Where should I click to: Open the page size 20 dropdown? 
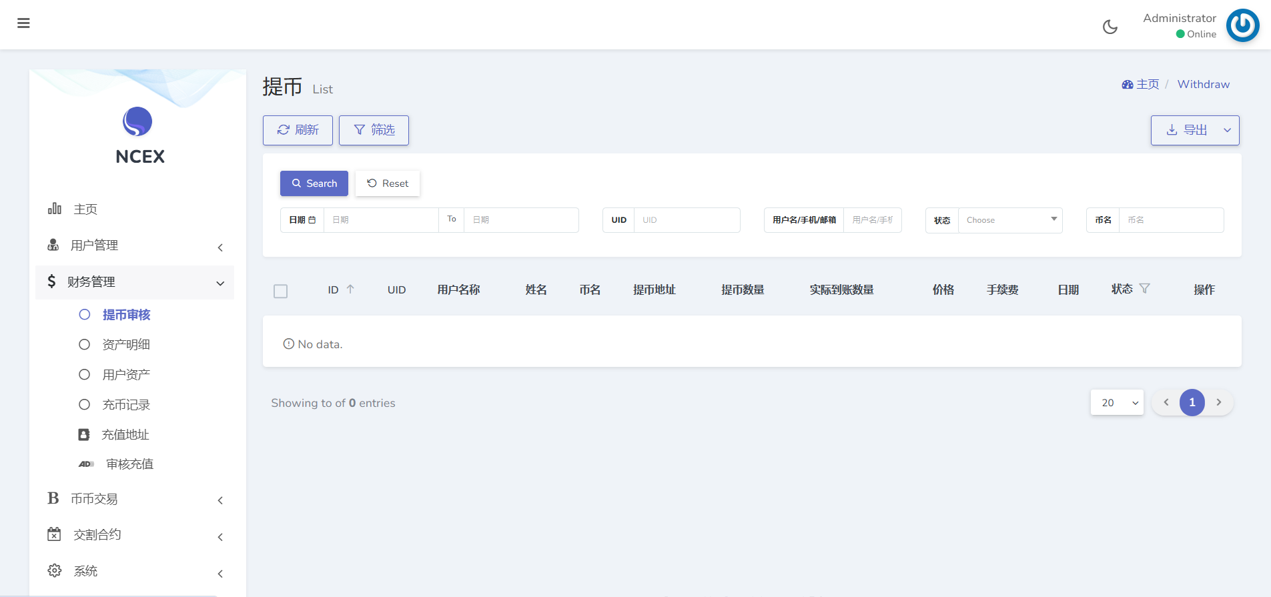coord(1117,403)
